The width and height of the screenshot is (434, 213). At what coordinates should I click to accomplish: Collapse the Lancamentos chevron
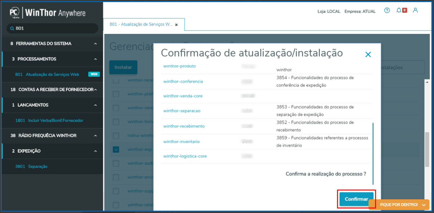point(96,105)
